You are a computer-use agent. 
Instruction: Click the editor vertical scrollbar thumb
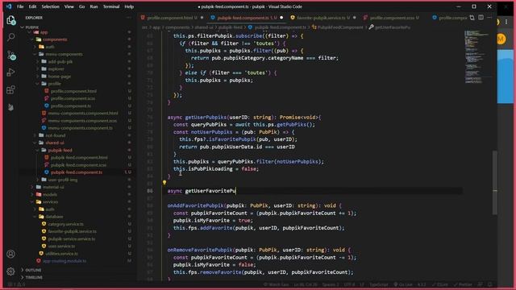(494, 183)
